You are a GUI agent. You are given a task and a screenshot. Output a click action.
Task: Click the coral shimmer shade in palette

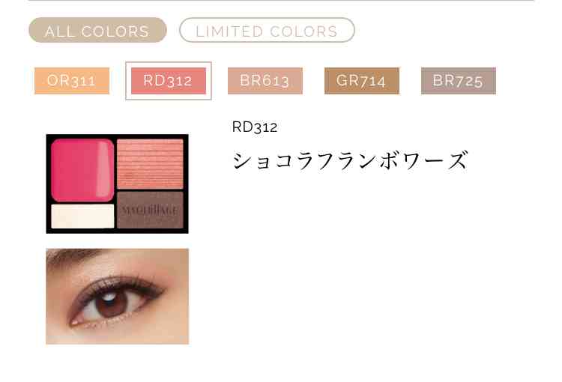(x=150, y=164)
